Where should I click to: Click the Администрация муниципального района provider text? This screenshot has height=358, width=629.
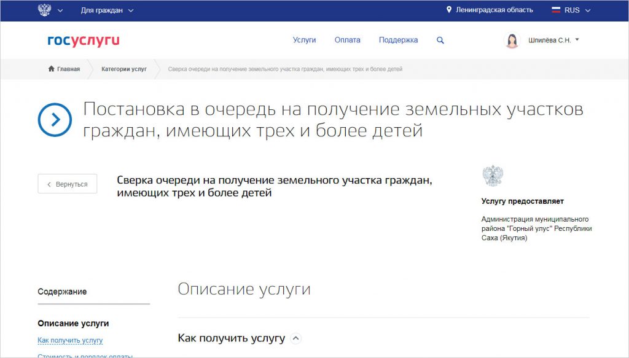tap(536, 228)
